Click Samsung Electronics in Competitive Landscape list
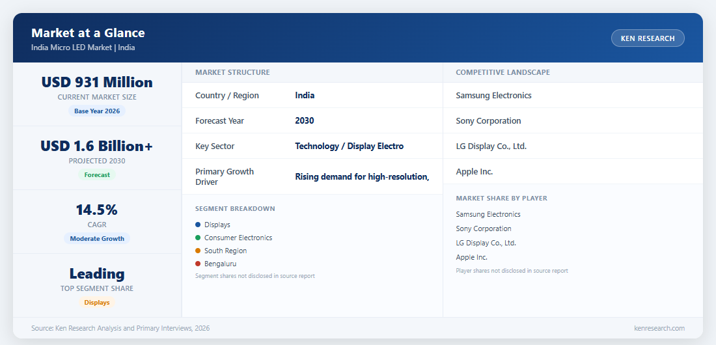This screenshot has height=345, width=716. (493, 96)
